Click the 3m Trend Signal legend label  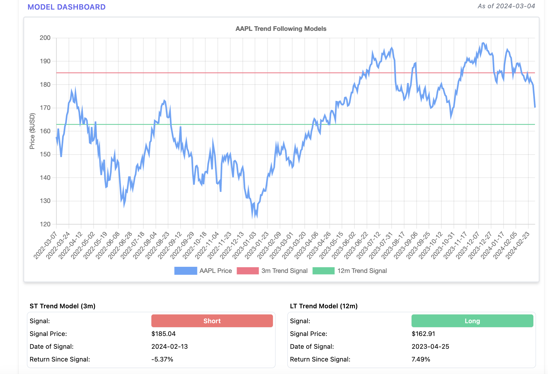click(284, 271)
